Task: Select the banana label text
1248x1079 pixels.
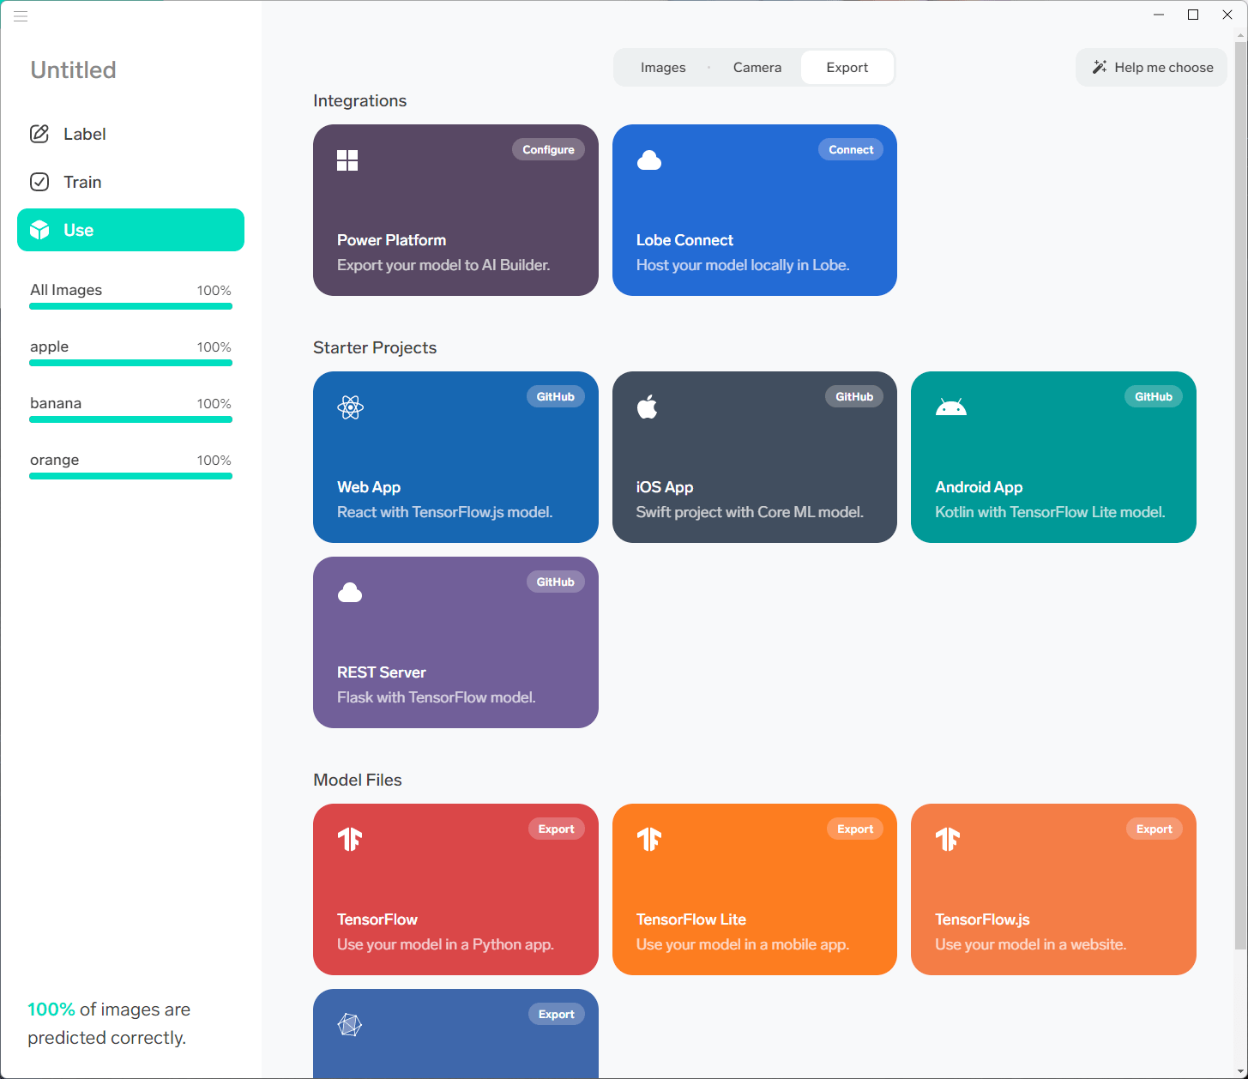Action: coord(56,403)
